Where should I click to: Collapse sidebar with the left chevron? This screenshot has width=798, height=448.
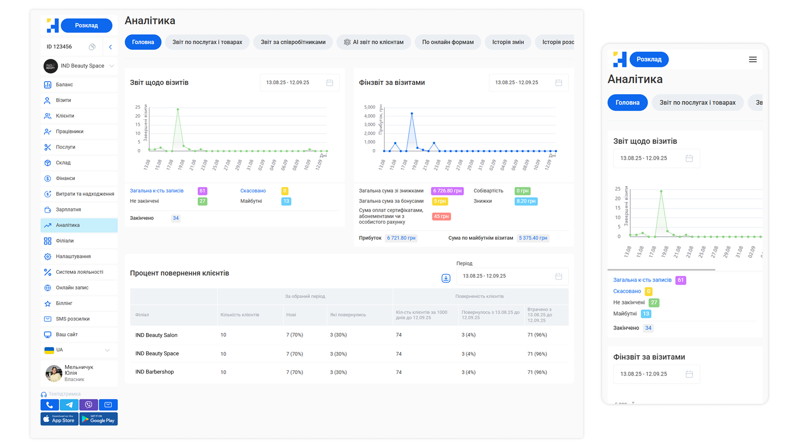pyautogui.click(x=111, y=47)
